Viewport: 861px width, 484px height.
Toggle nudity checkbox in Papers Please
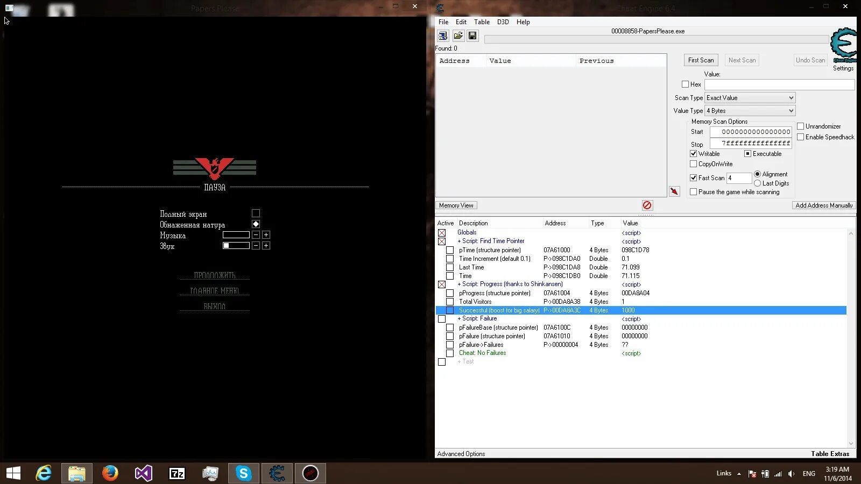coord(256,224)
